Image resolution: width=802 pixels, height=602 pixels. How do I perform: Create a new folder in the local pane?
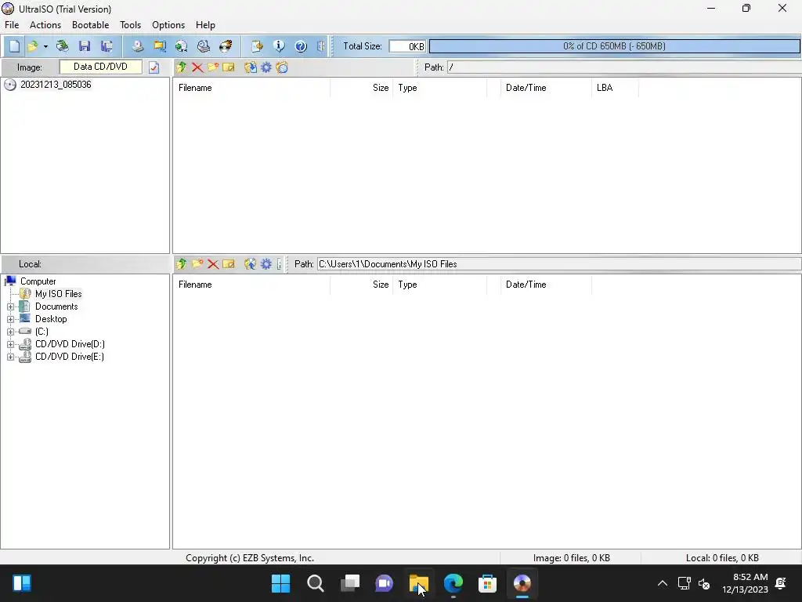tap(197, 264)
